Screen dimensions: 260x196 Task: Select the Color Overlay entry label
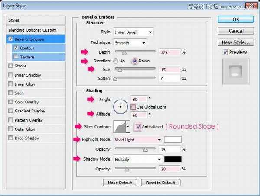click(x=26, y=102)
